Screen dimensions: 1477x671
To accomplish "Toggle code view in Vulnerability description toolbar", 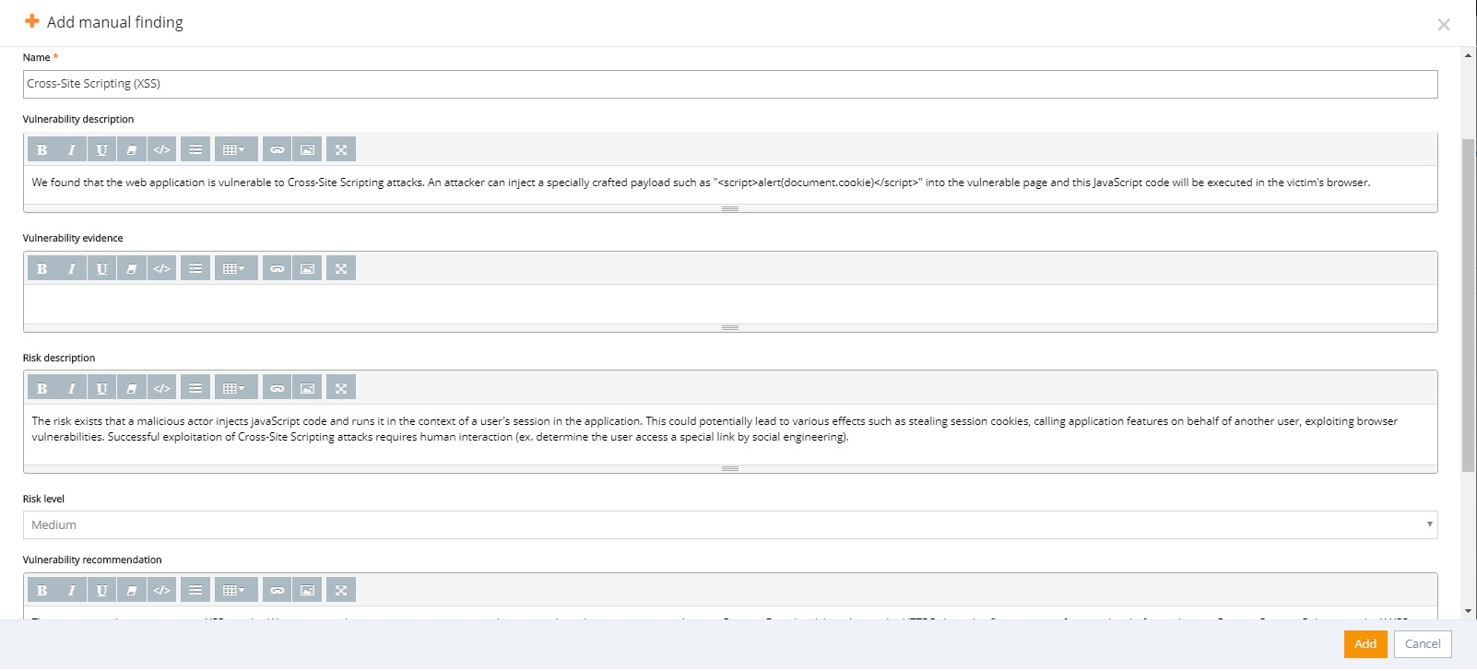I will coord(161,149).
